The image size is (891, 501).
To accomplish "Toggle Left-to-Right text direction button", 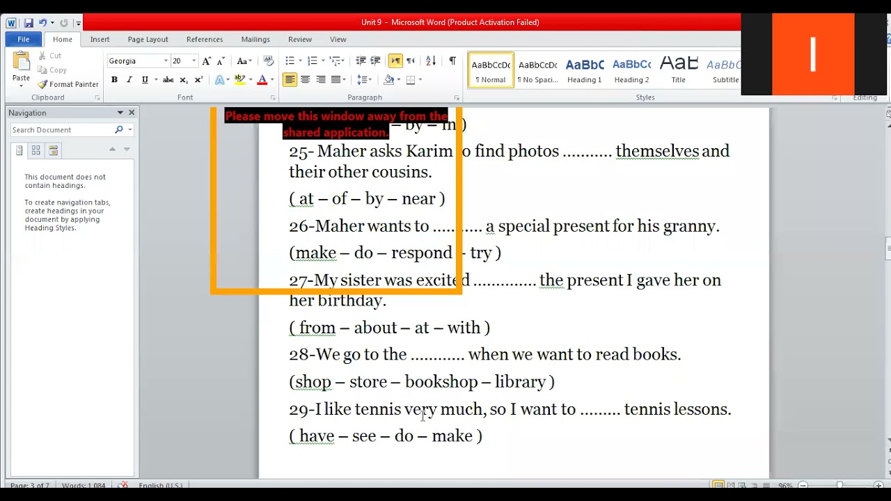I will (x=395, y=61).
